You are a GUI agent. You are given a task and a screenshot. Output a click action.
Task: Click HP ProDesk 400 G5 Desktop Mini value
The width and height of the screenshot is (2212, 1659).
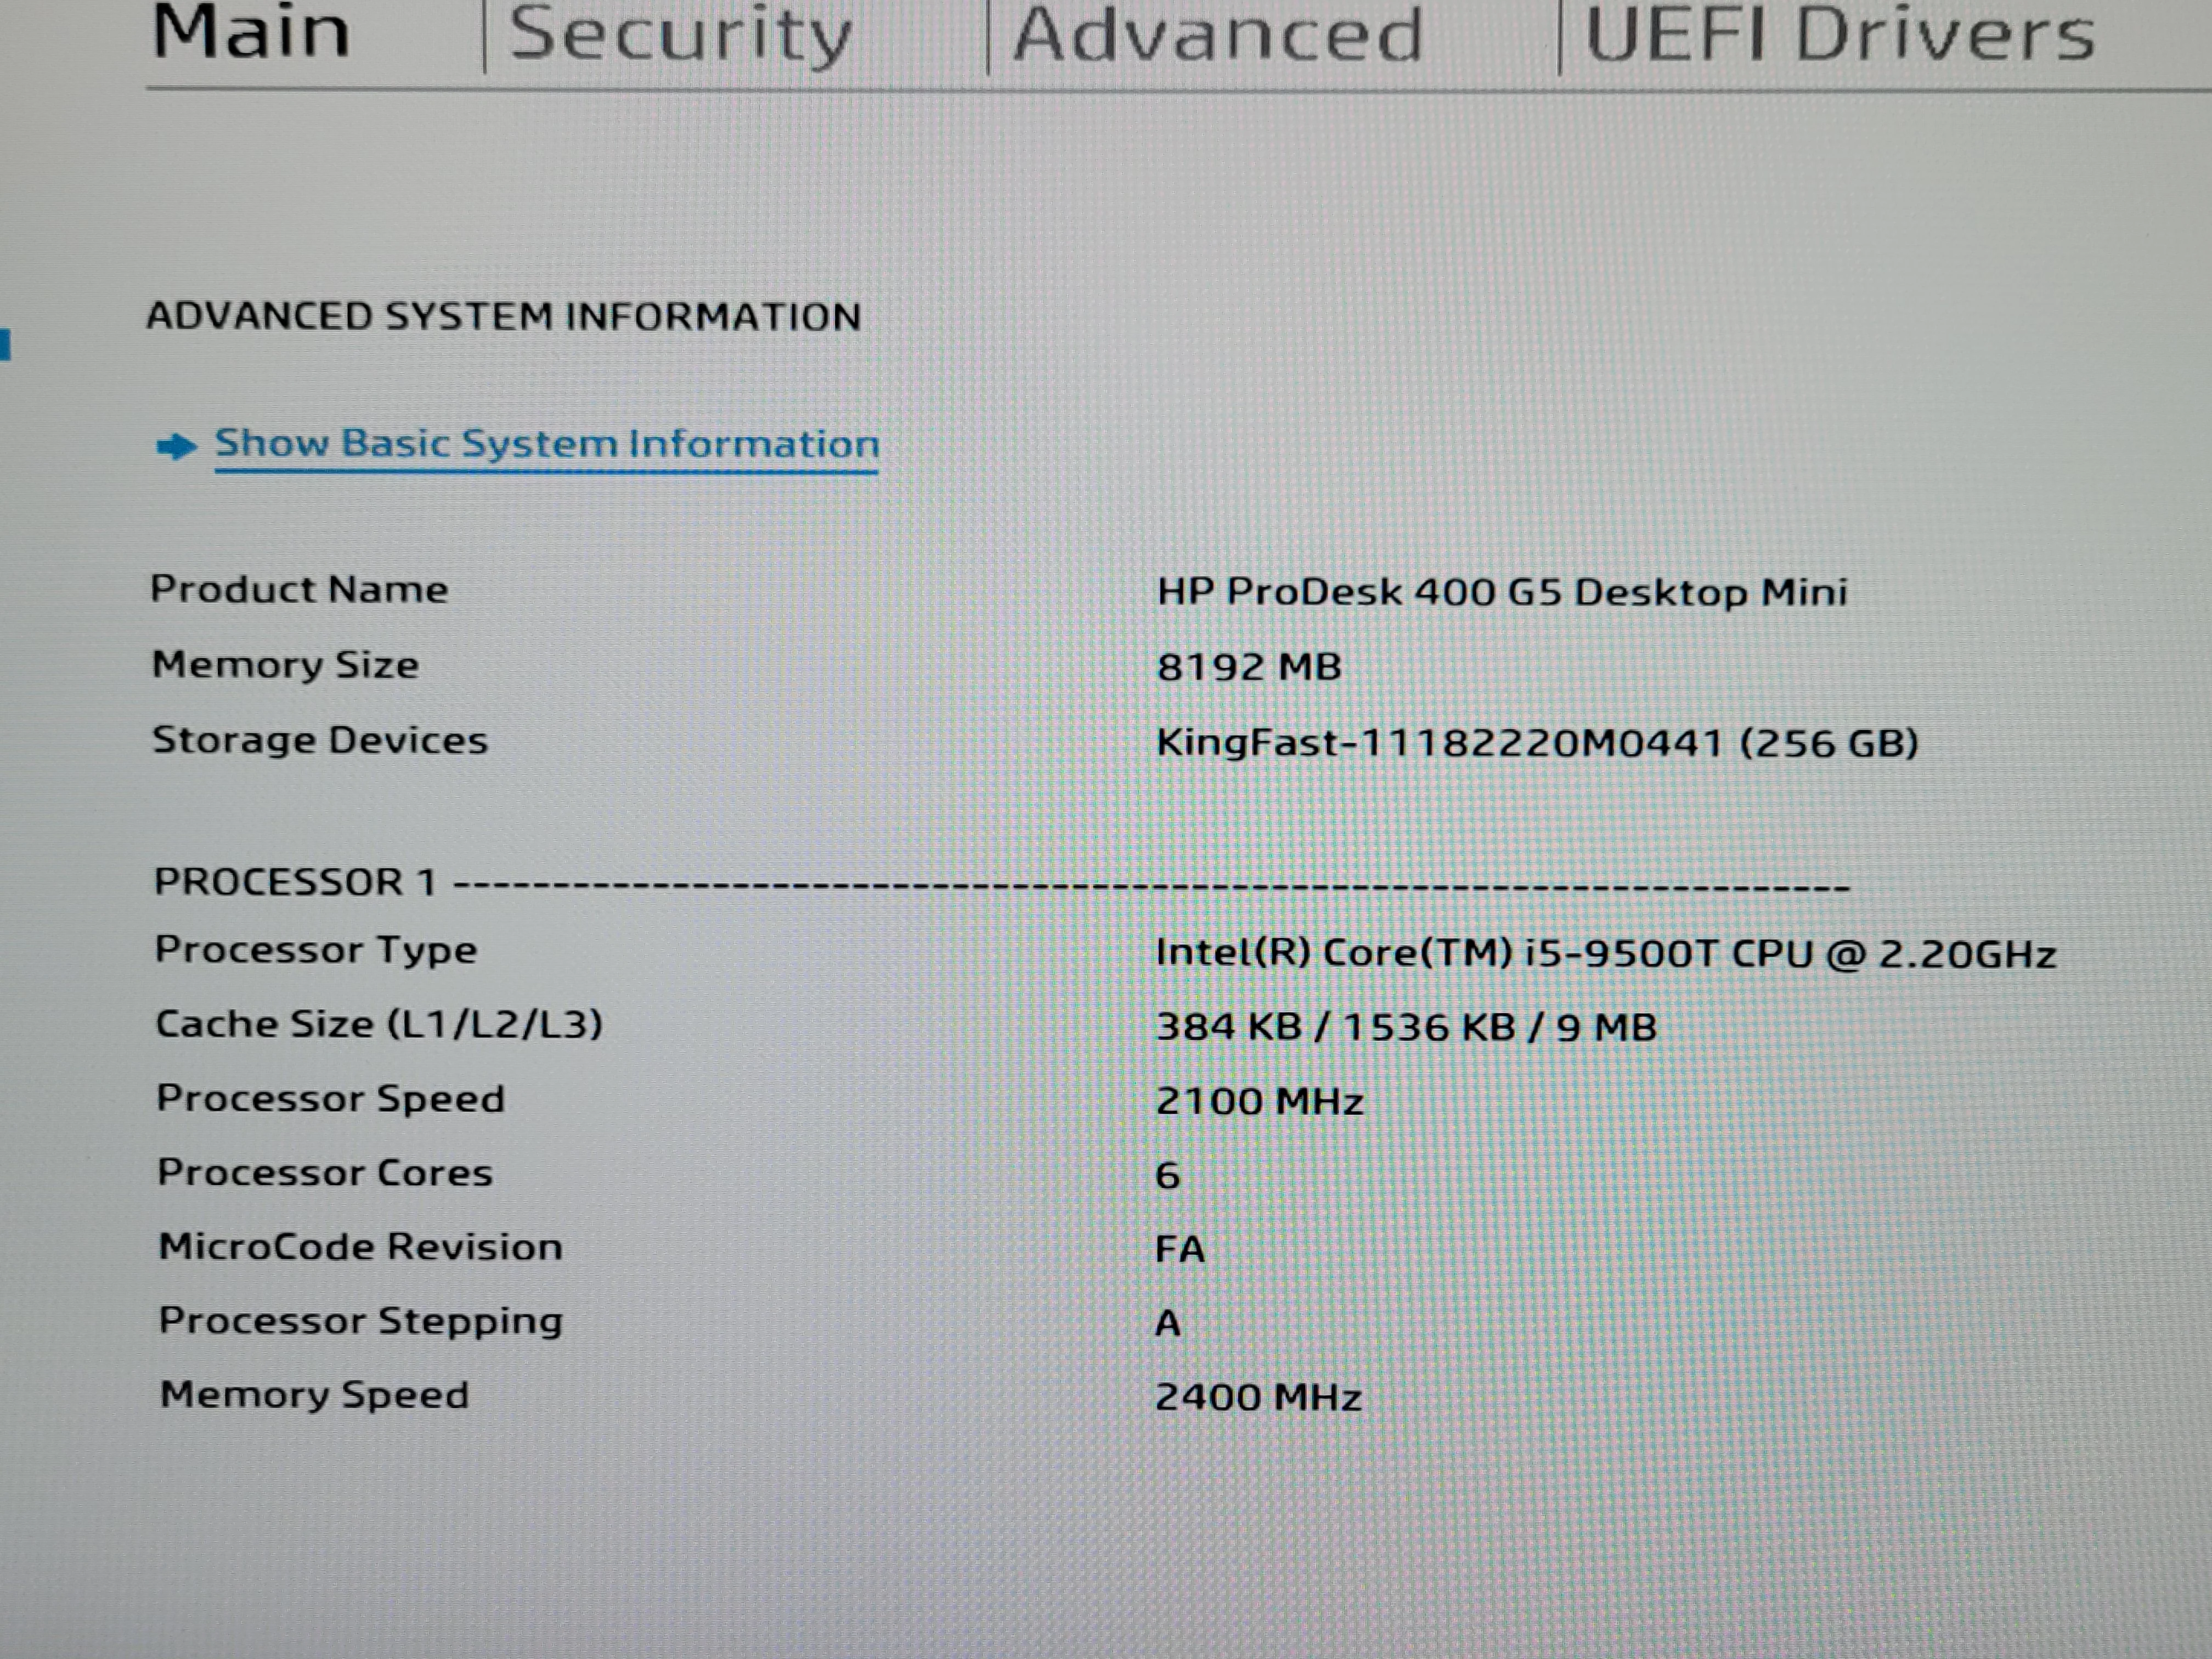1502,592
